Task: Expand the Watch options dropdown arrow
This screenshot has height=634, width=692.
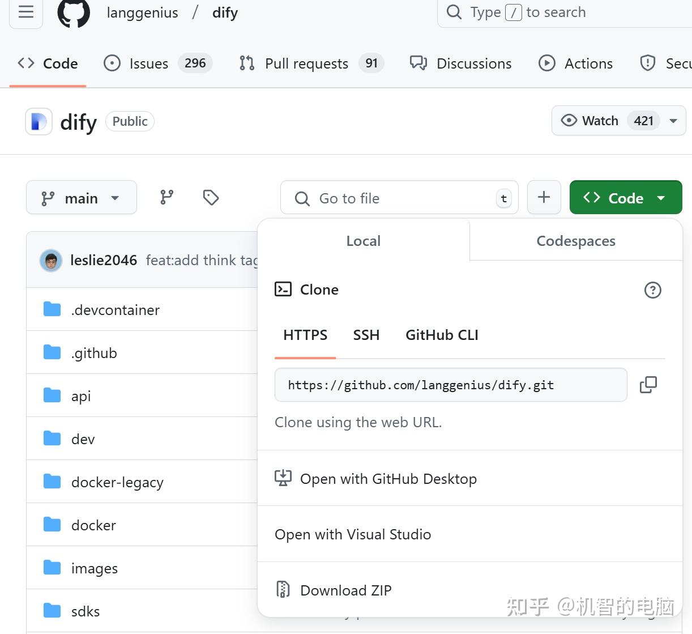Action: tap(673, 121)
